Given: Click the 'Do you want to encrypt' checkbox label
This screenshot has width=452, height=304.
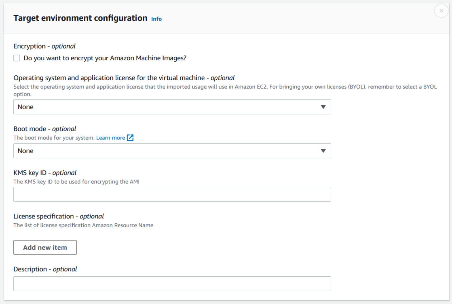Looking at the screenshot, I should click(x=105, y=58).
